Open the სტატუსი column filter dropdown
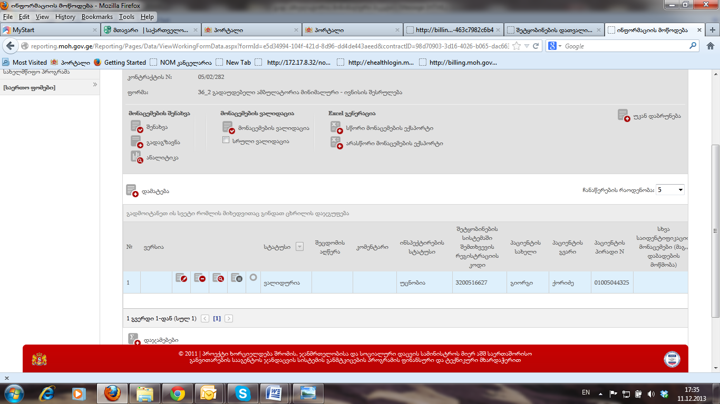Image resolution: width=720 pixels, height=404 pixels. pyautogui.click(x=299, y=247)
